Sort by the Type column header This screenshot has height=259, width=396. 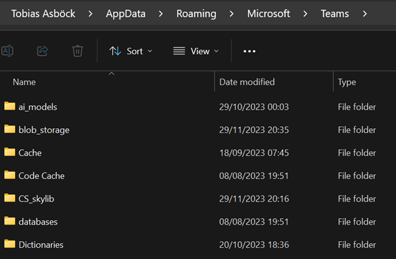click(x=346, y=82)
